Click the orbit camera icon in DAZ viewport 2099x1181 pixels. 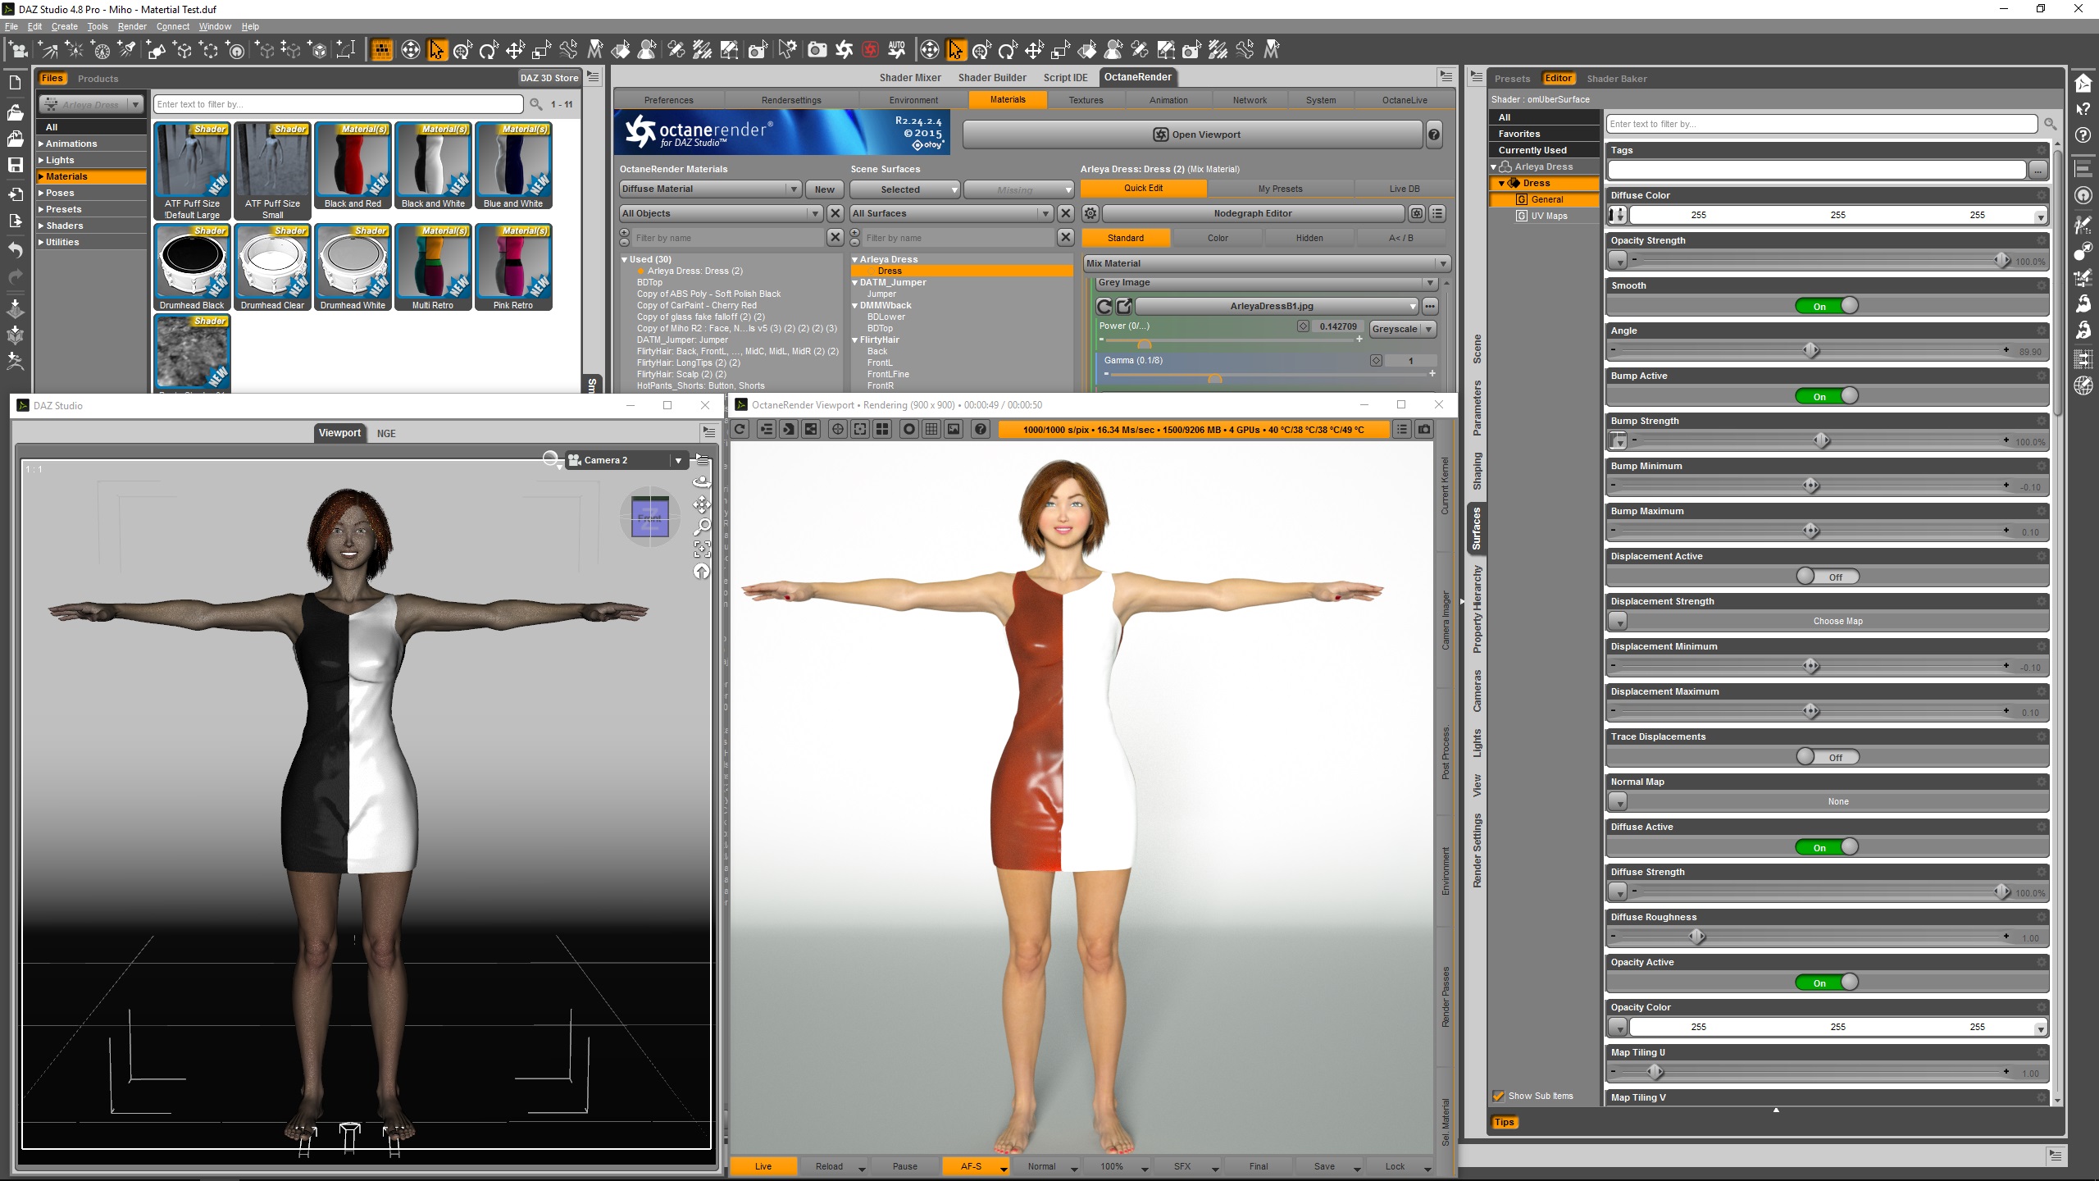[702, 482]
